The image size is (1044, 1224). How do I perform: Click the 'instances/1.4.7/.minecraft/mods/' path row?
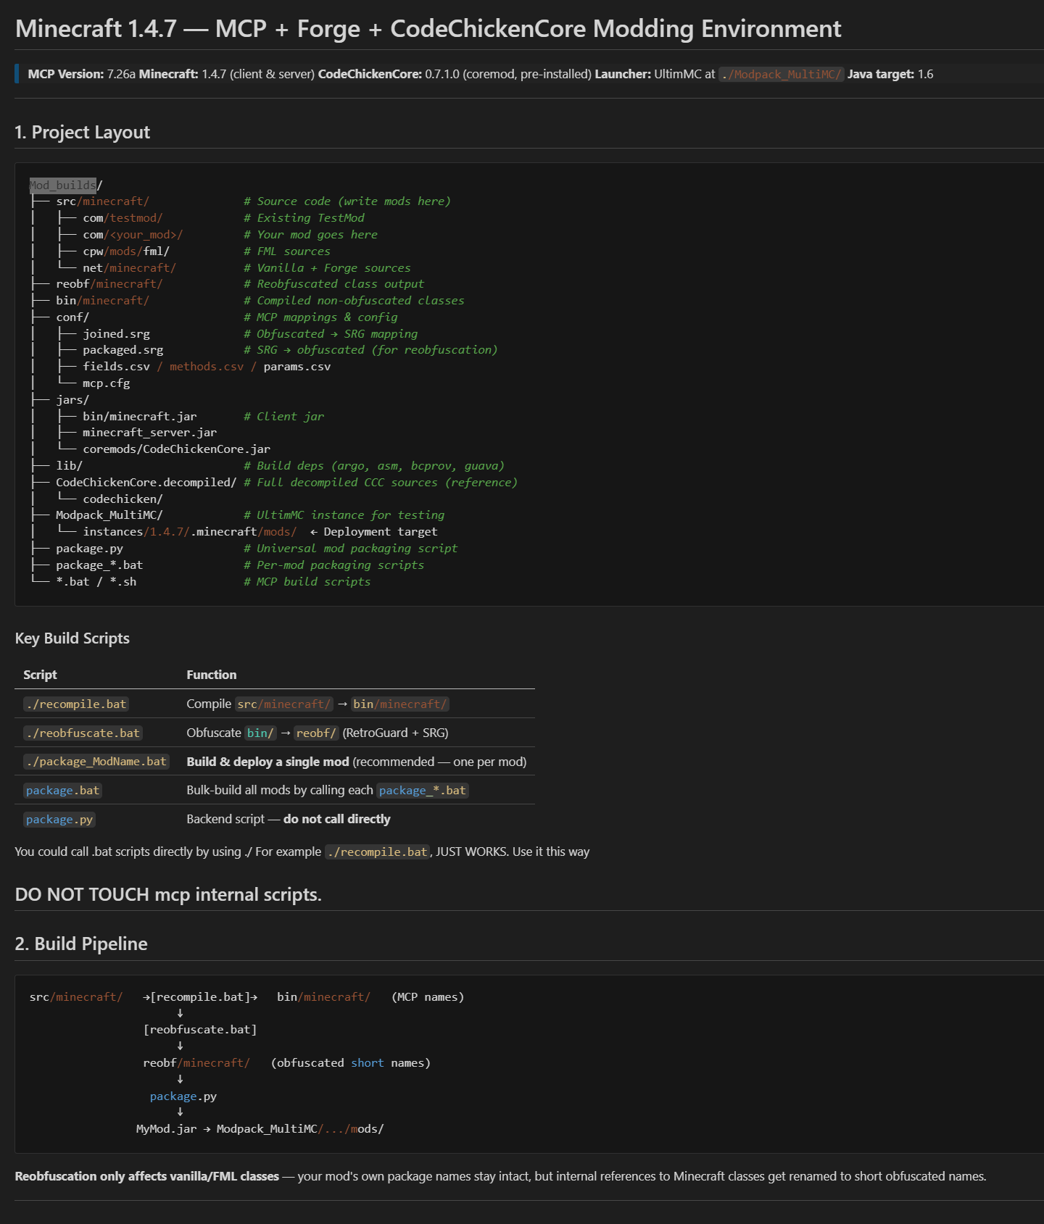[190, 532]
